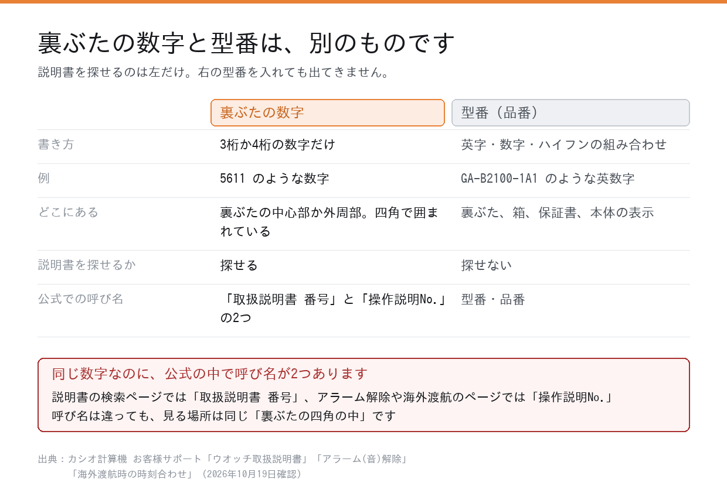Click the cell 5611 のような数字
Screen dimensions: 727x503
coord(274,179)
